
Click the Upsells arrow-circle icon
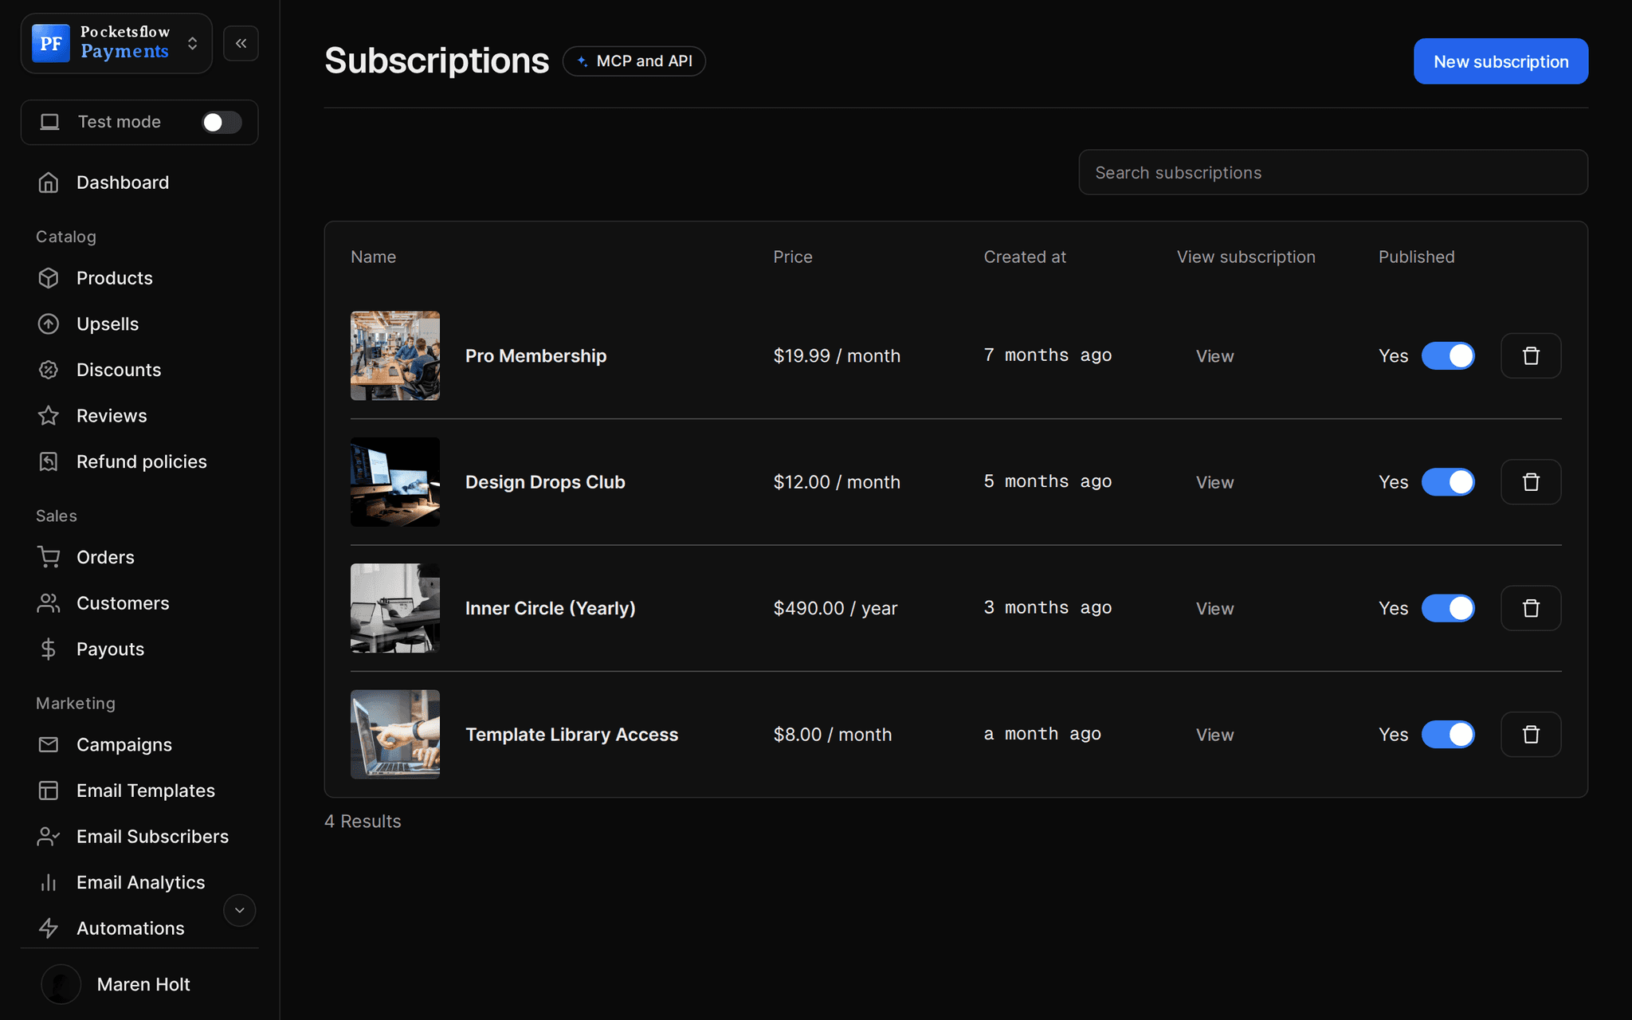click(x=49, y=324)
